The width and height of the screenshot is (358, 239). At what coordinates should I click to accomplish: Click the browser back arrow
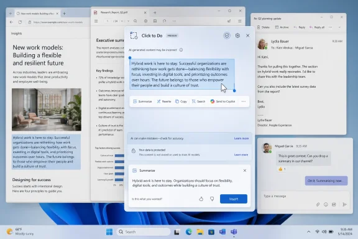tap(11, 22)
